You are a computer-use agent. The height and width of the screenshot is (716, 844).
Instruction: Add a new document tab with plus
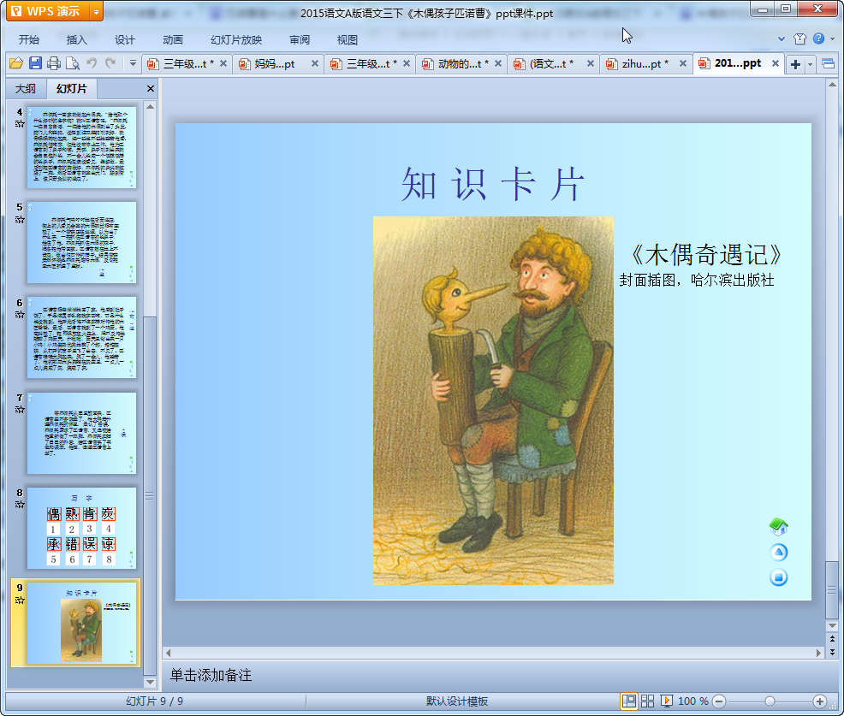pyautogui.click(x=795, y=64)
